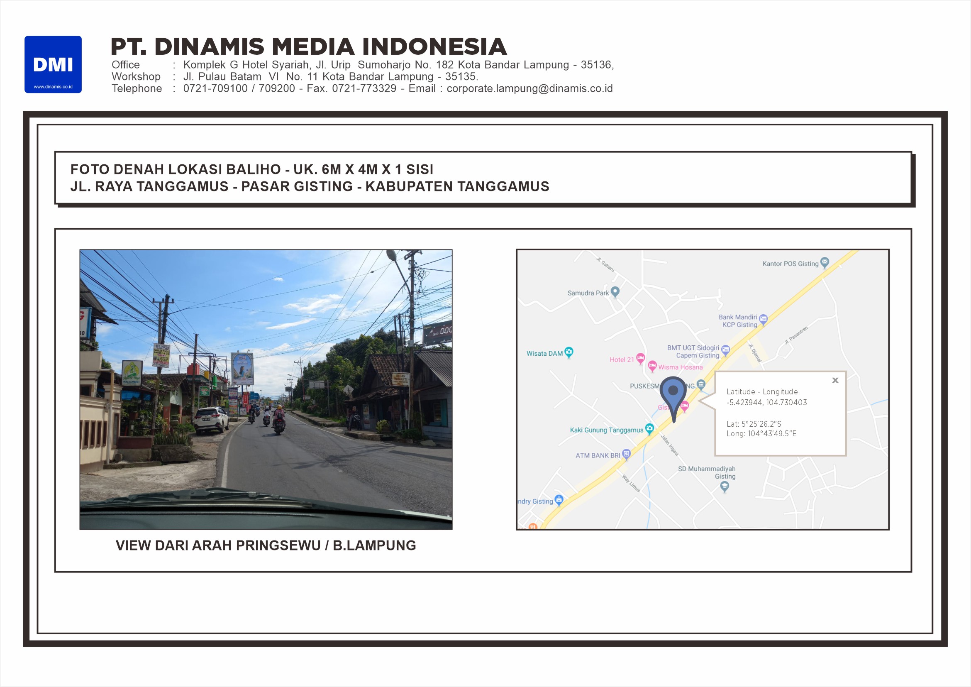
Task: Click the Latitude - Longitude popup heading
Action: coord(762,392)
